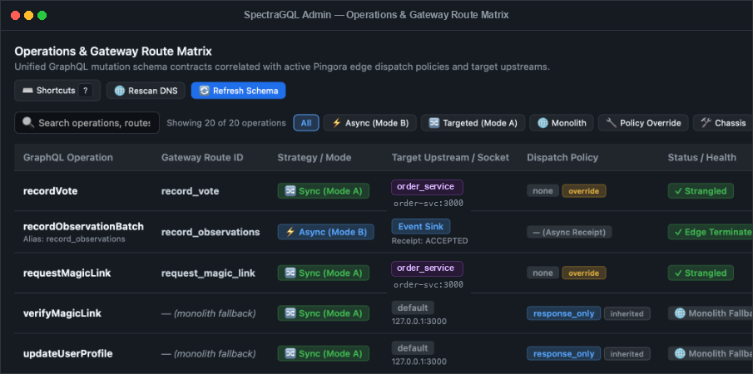Click the none badge in requestMagicLink row

[x=543, y=273]
